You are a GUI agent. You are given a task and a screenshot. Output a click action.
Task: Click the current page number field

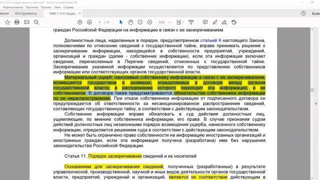pos(99,22)
